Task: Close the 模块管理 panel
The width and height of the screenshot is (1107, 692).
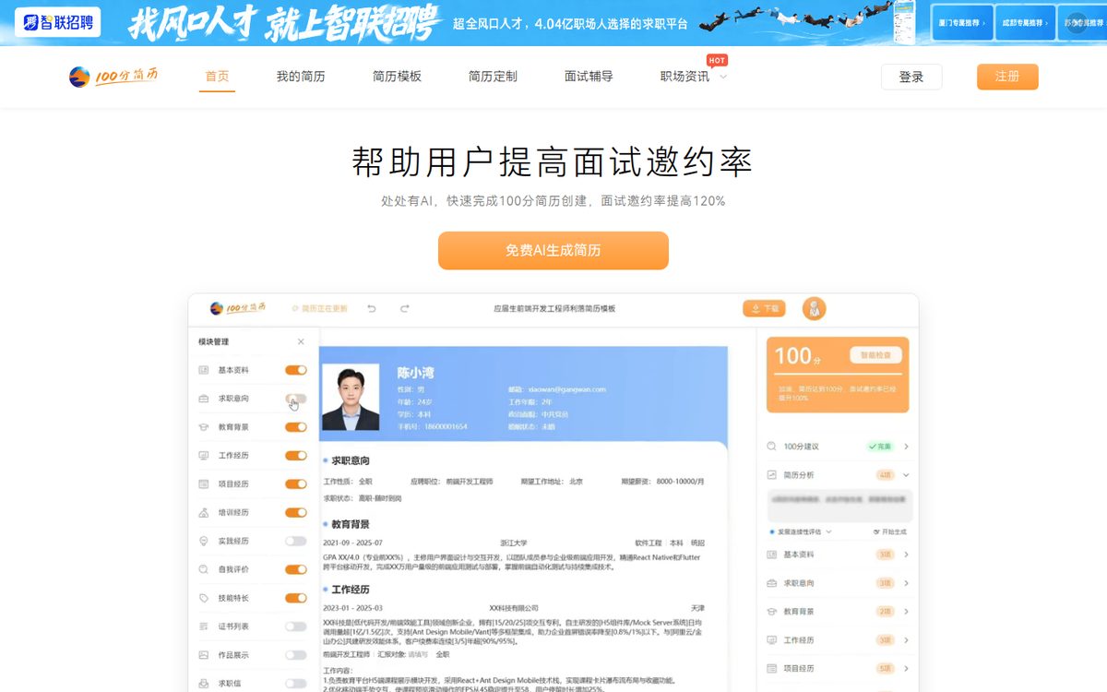Action: pos(301,341)
